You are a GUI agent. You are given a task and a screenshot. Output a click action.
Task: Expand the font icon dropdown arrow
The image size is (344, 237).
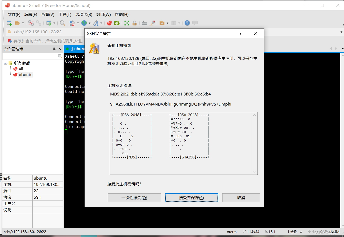(101, 23)
